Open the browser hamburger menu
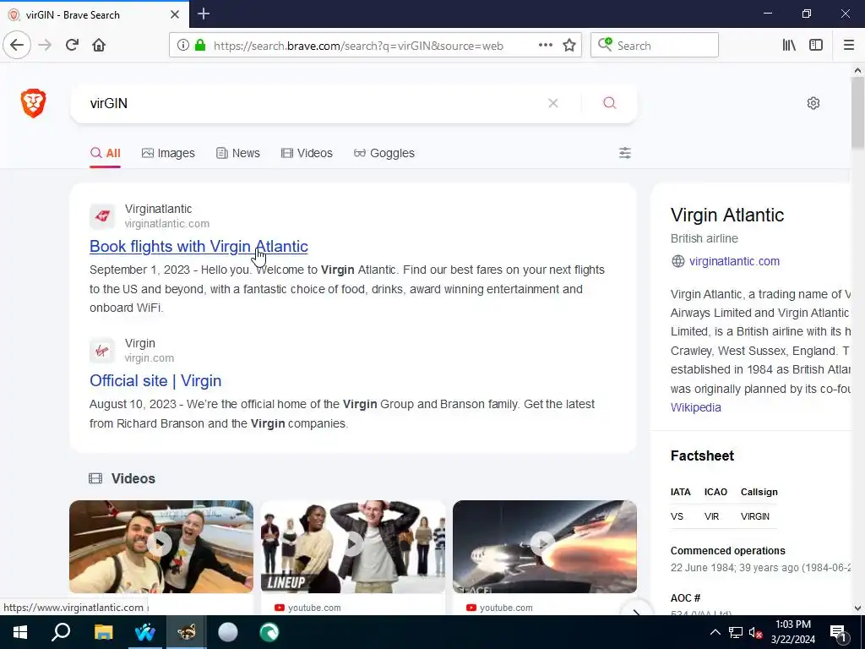This screenshot has height=649, width=865. pos(848,46)
